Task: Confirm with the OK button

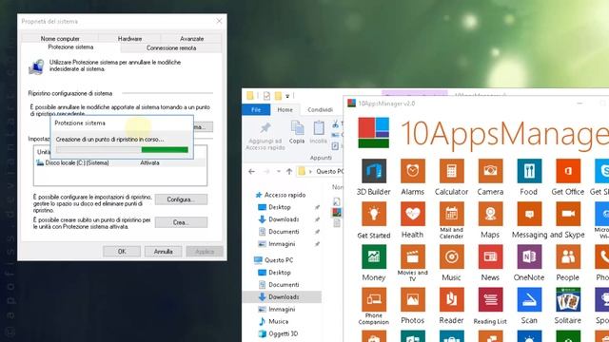Action: coord(122,251)
